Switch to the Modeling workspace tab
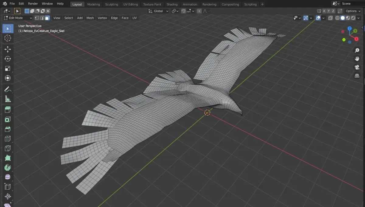The image size is (365, 207). 93,4
